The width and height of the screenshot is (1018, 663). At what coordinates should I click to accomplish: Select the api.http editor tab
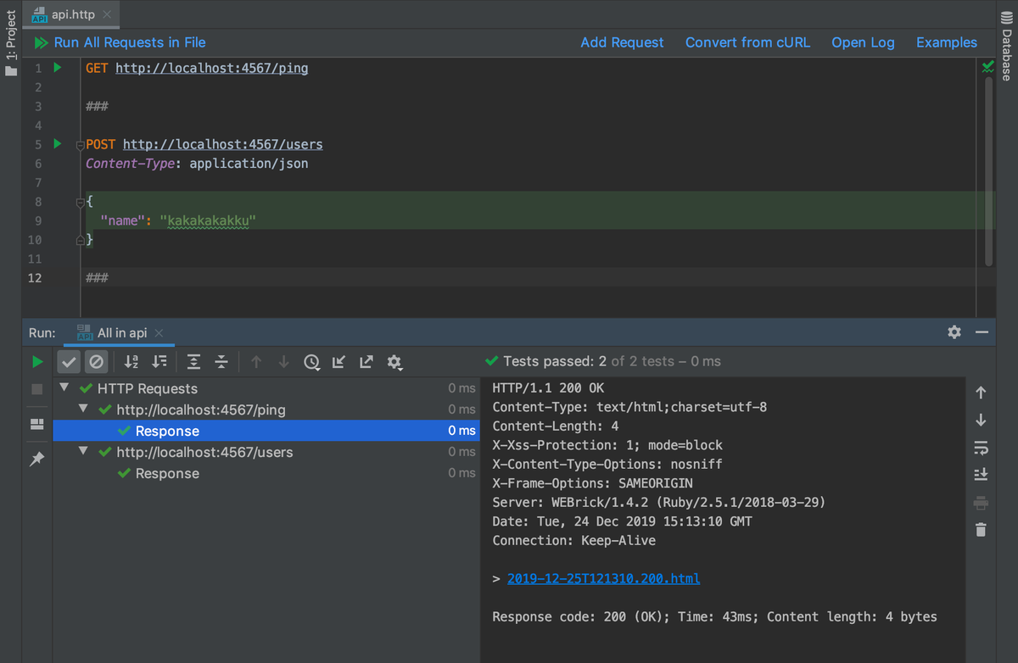71,14
